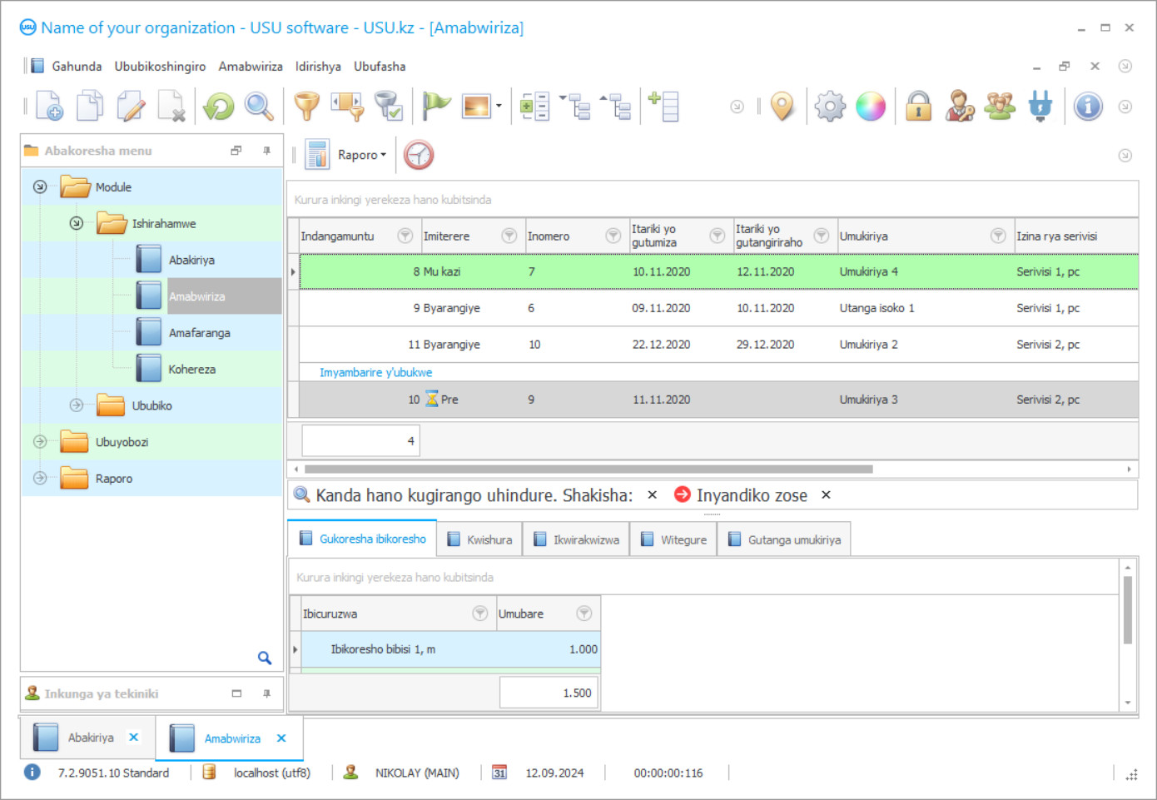This screenshot has height=800, width=1157.
Task: Expand the Ububiko tree node
Action: [x=77, y=405]
